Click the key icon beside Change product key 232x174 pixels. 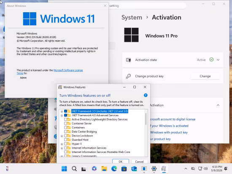pyautogui.click(x=128, y=76)
